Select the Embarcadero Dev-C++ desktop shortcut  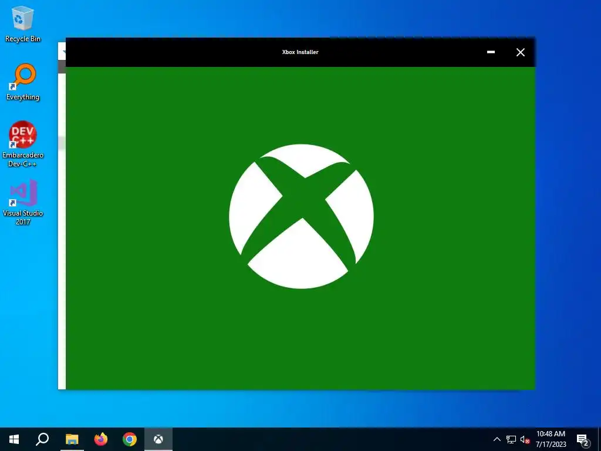point(23,144)
